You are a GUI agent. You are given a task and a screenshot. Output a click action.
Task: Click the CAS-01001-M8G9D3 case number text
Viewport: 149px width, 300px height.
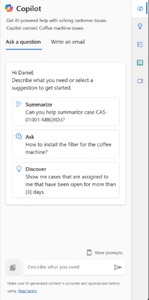click(x=67, y=116)
